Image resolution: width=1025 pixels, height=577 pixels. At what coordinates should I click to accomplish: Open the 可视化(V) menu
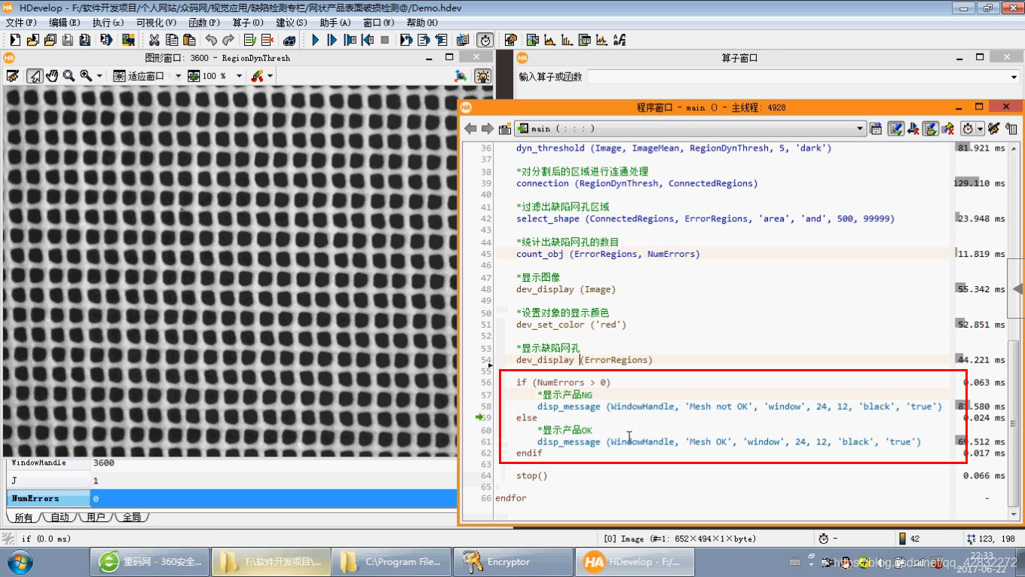[x=156, y=23]
